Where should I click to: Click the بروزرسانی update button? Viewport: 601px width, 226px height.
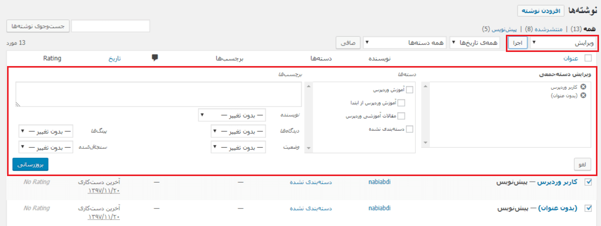click(30, 164)
